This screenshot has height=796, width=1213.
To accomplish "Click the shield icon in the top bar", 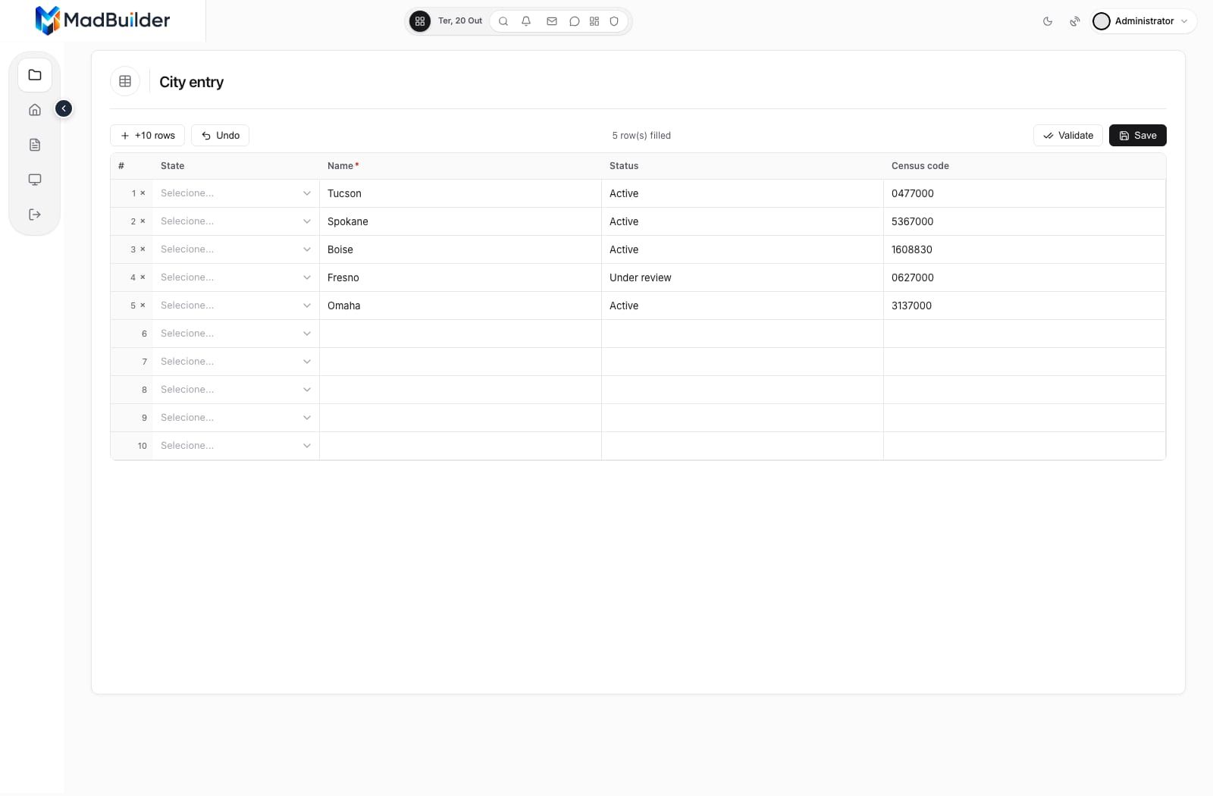I will click(x=614, y=21).
